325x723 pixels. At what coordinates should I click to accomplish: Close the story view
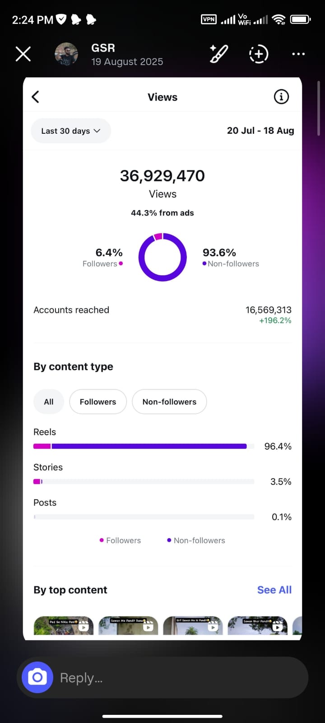click(23, 54)
